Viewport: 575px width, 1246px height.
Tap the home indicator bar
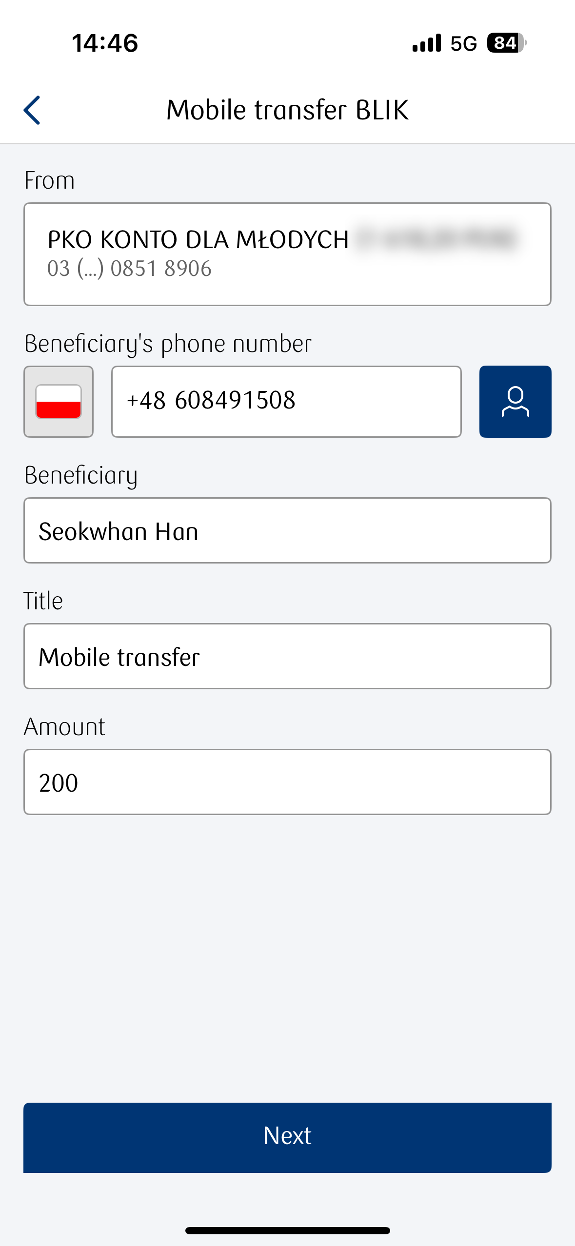(x=287, y=1230)
